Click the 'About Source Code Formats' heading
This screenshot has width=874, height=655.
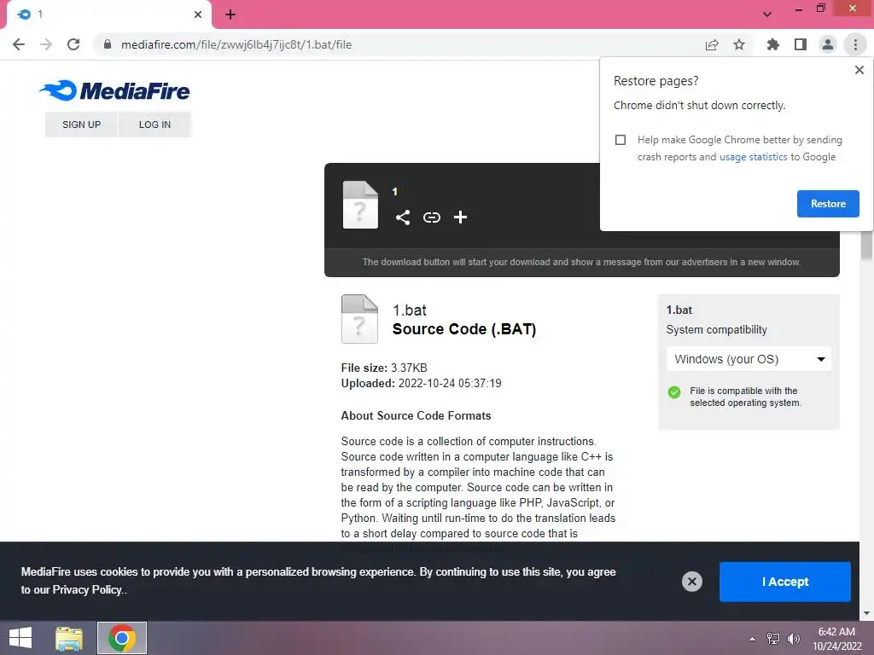coord(416,416)
